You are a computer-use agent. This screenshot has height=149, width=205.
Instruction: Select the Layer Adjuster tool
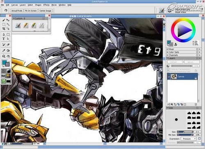pyautogui.click(x=8, y=20)
